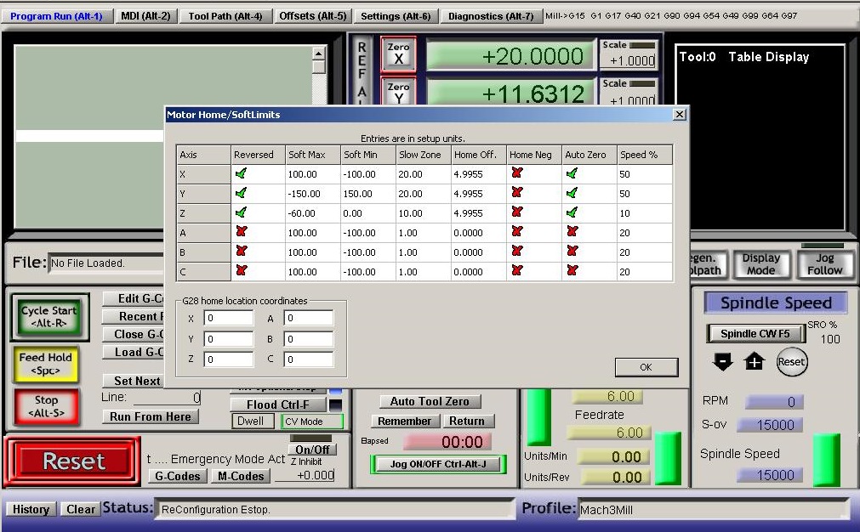The image size is (860, 532).
Task: Click Run From Here button
Action: (x=151, y=416)
